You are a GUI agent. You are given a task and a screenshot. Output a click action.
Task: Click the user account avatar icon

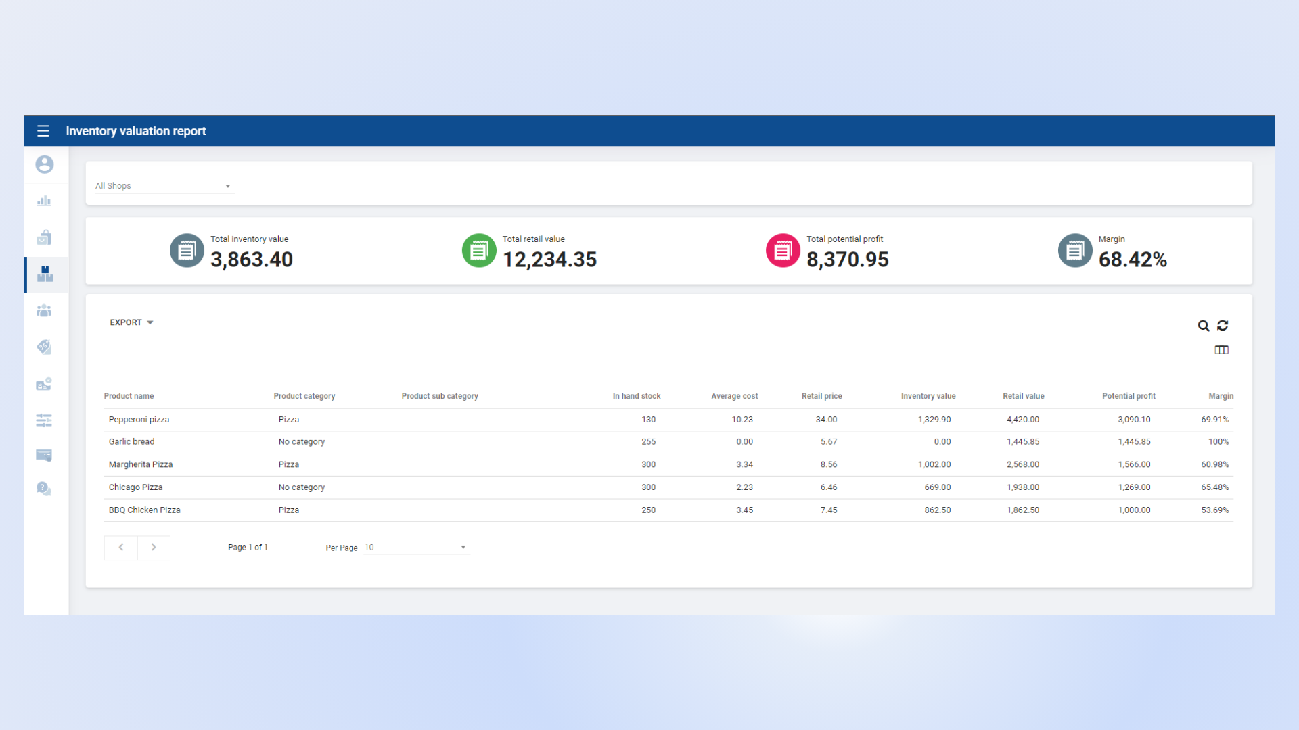[x=45, y=164]
